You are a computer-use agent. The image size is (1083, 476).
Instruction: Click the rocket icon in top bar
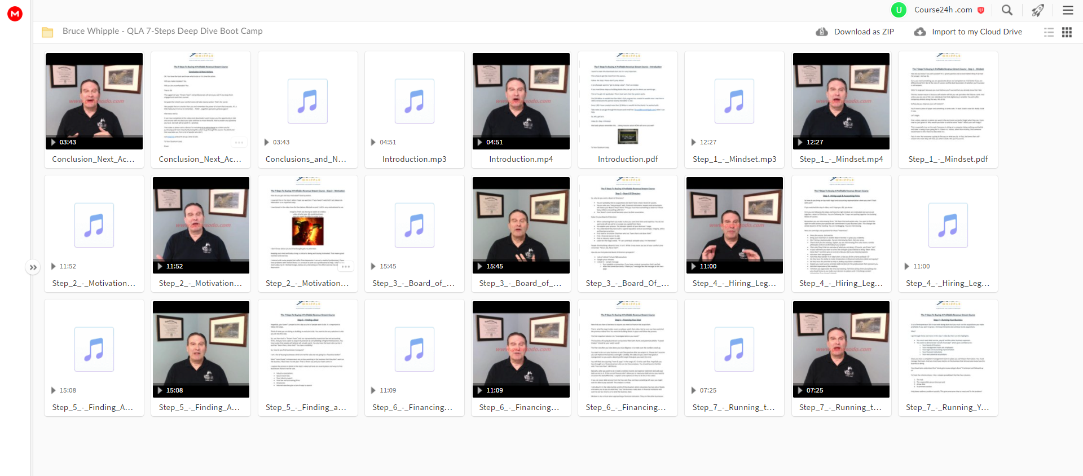[x=1037, y=10]
